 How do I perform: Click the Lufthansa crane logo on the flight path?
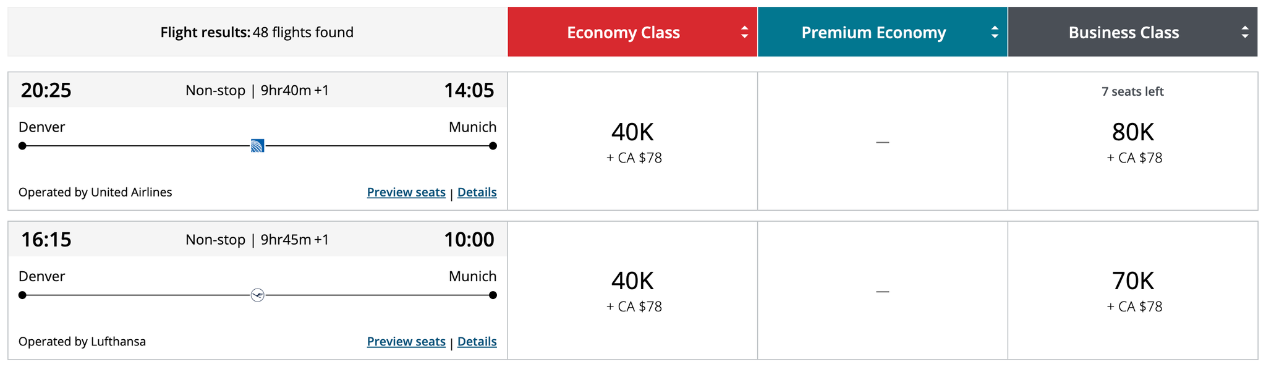[257, 295]
